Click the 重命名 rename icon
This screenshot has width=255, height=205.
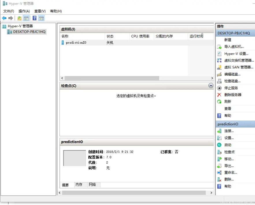(219, 172)
